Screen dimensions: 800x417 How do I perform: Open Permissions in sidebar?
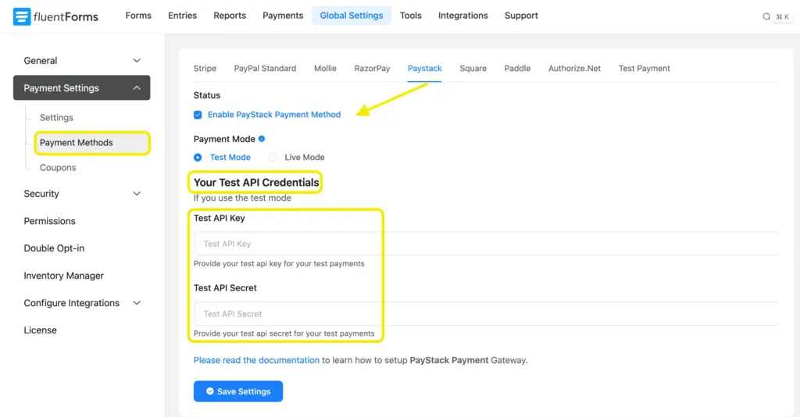pyautogui.click(x=49, y=221)
